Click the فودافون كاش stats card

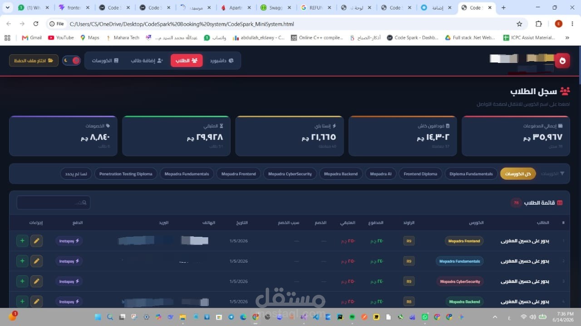(x=403, y=136)
